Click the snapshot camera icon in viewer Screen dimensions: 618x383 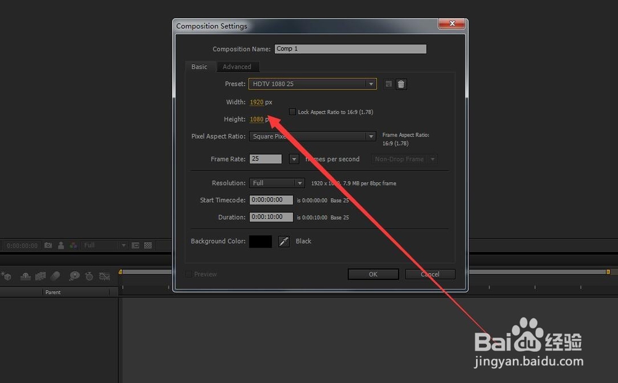[x=48, y=245]
